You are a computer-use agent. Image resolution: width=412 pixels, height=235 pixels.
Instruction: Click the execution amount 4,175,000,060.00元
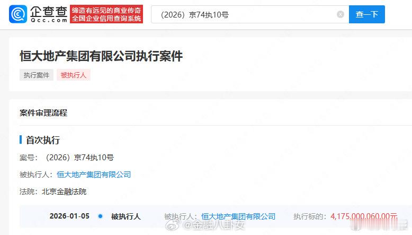coord(364,216)
